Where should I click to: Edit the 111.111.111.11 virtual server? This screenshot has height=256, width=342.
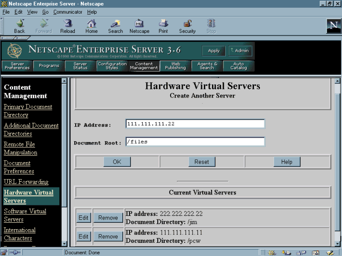(83, 236)
